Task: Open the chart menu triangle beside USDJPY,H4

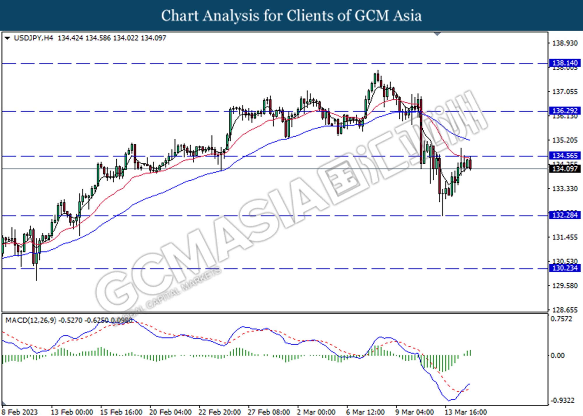Action: pos(8,38)
